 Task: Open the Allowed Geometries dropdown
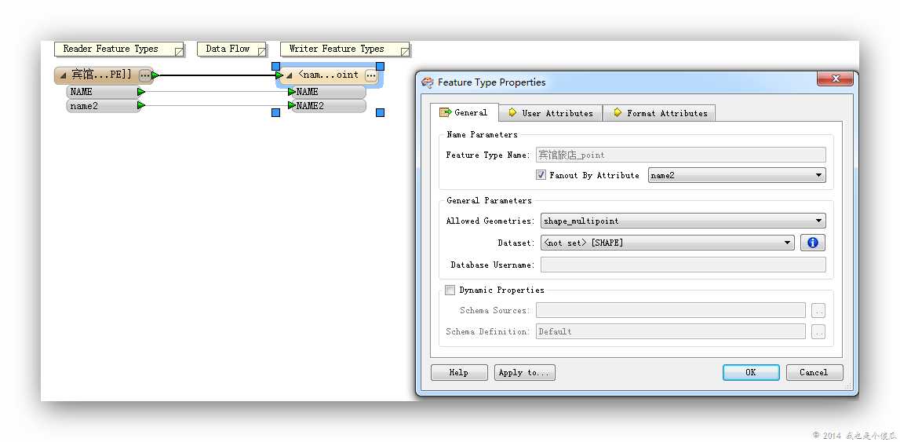pos(683,221)
